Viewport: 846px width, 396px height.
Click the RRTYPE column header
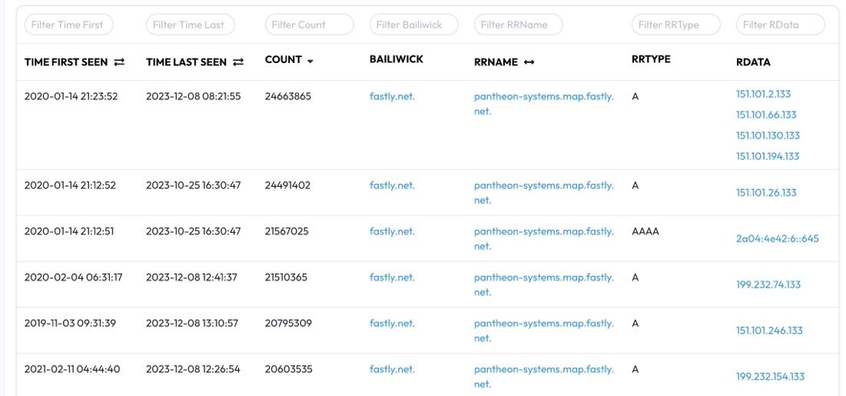click(x=651, y=59)
